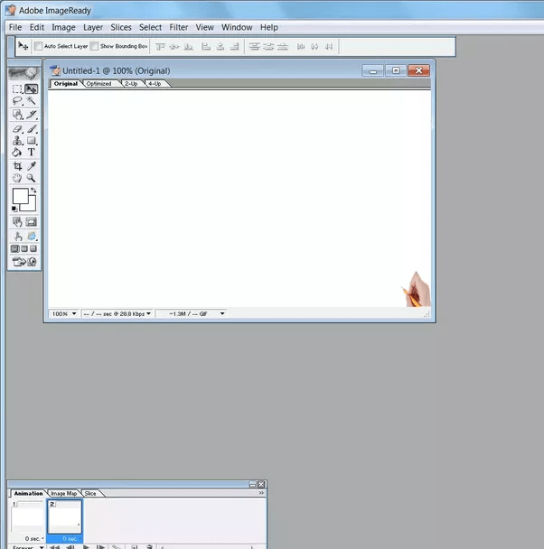
Task: Pick the foreground color swatch
Action: click(20, 196)
